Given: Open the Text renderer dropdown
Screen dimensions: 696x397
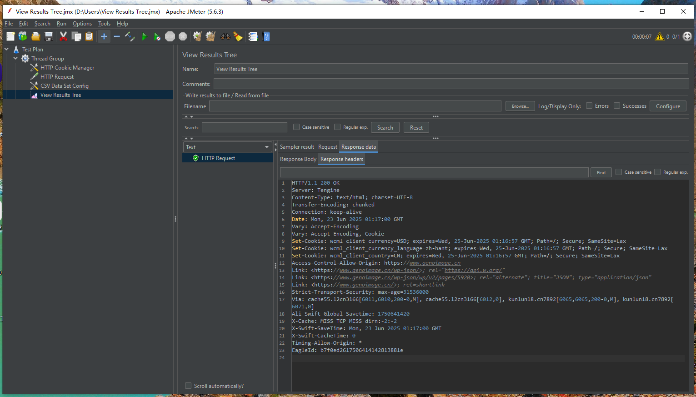Looking at the screenshot, I should 227,147.
